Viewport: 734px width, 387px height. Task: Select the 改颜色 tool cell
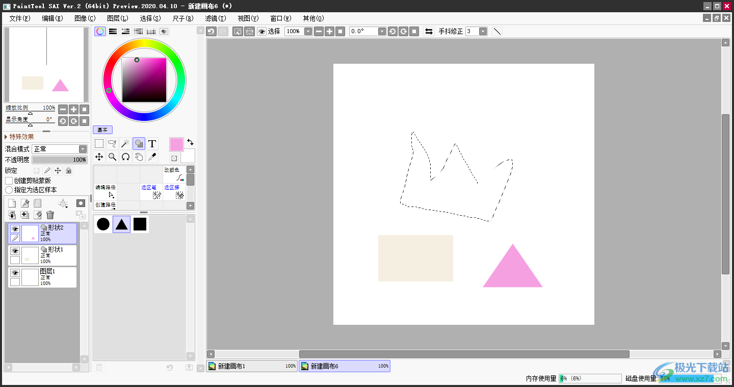coord(173,174)
